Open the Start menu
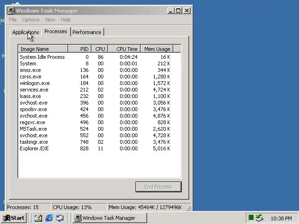Screen dimensions: 299x224 (x=14, y=218)
